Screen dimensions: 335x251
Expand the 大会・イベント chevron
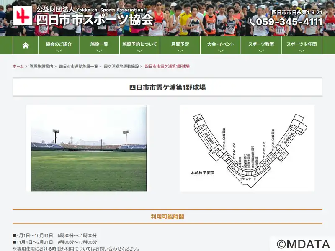pyautogui.click(x=221, y=51)
